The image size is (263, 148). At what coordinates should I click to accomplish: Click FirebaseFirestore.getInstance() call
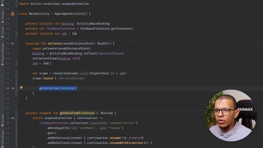pyautogui.click(x=107, y=28)
